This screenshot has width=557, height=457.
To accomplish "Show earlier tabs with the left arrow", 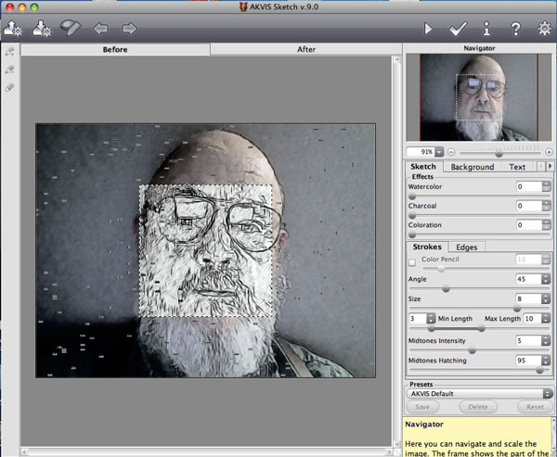I will pos(540,166).
